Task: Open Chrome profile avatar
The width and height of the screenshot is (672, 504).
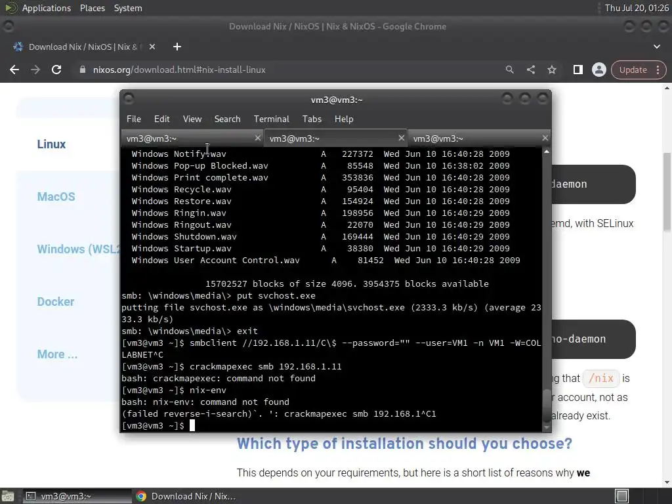Action: (x=598, y=70)
